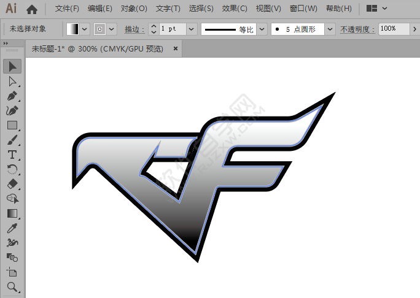Select the Type tool

[x=12, y=155]
